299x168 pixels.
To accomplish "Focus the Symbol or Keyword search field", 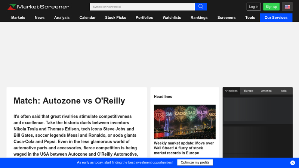I will 142,7.
